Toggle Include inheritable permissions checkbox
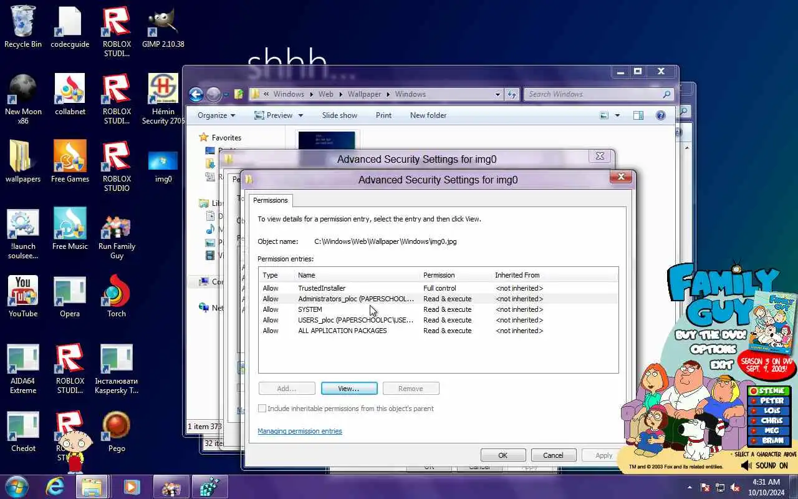Screen dimensions: 798x499 coord(262,409)
